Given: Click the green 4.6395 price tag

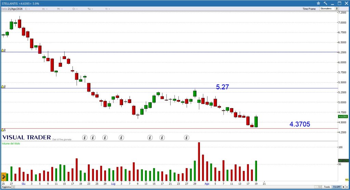Looking at the screenshot, I should [x=343, y=117].
